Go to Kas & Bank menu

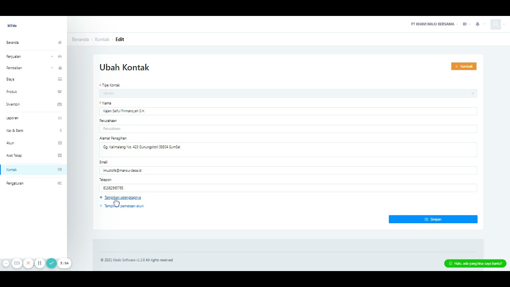click(x=15, y=131)
